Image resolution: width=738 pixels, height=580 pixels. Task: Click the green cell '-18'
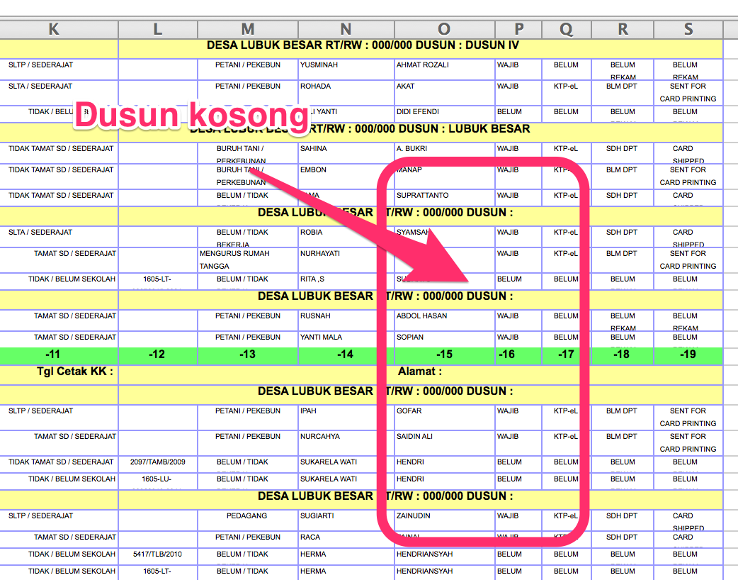(x=623, y=356)
